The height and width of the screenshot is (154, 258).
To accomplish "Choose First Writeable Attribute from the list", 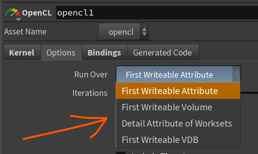I will click(169, 91).
